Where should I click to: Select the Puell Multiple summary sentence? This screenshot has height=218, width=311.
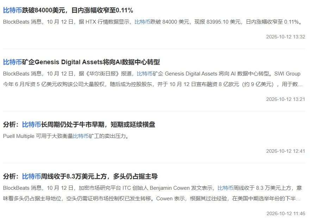tap(67, 136)
